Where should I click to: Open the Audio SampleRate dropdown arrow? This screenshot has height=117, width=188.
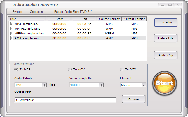coord(101,85)
